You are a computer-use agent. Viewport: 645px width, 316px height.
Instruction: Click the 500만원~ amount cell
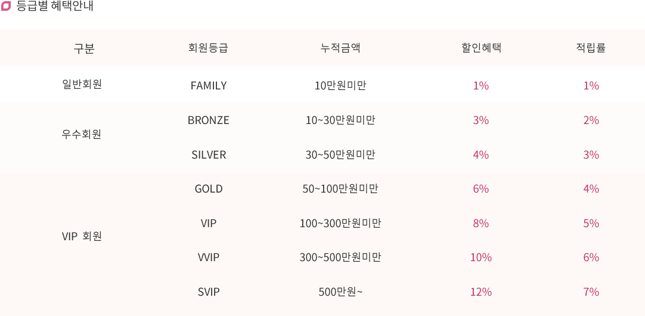(x=340, y=292)
